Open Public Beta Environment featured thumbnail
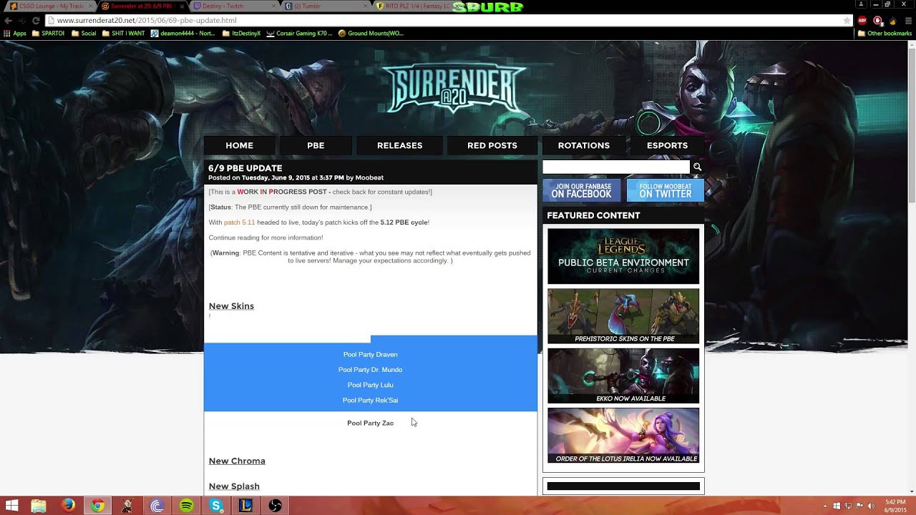916x515 pixels. click(623, 256)
